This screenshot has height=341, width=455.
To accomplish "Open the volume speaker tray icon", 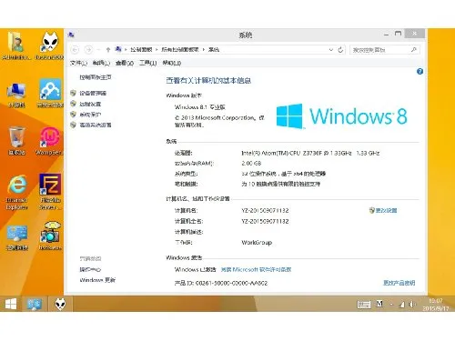I will (412, 304).
